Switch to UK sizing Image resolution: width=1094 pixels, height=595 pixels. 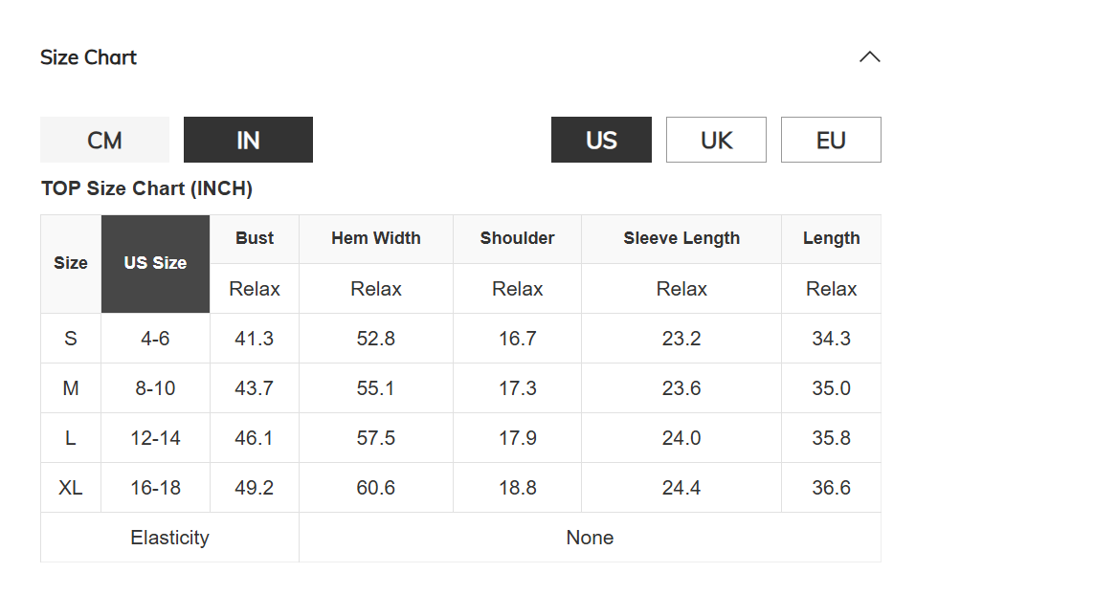[x=716, y=140]
